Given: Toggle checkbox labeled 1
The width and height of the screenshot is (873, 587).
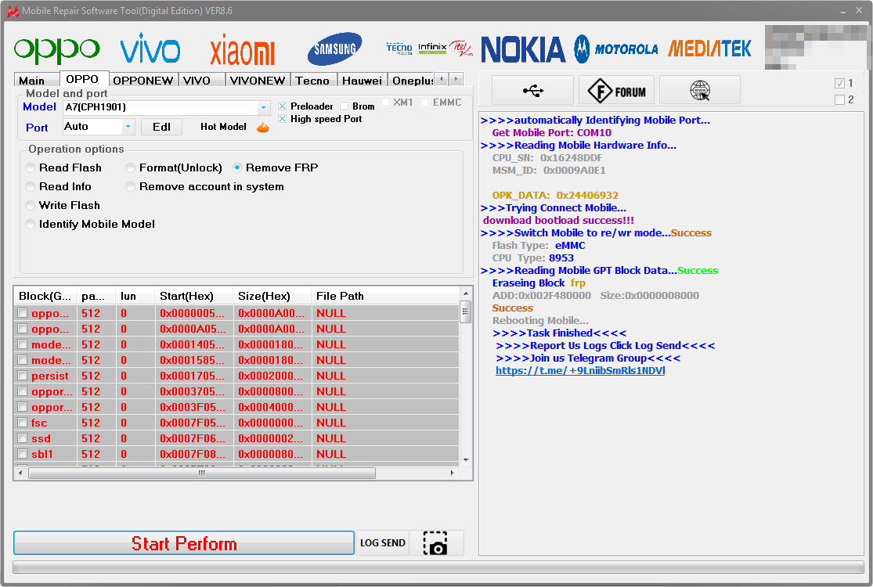Looking at the screenshot, I should pos(839,84).
